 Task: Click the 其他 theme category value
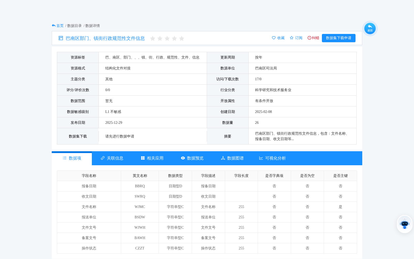[x=109, y=79]
